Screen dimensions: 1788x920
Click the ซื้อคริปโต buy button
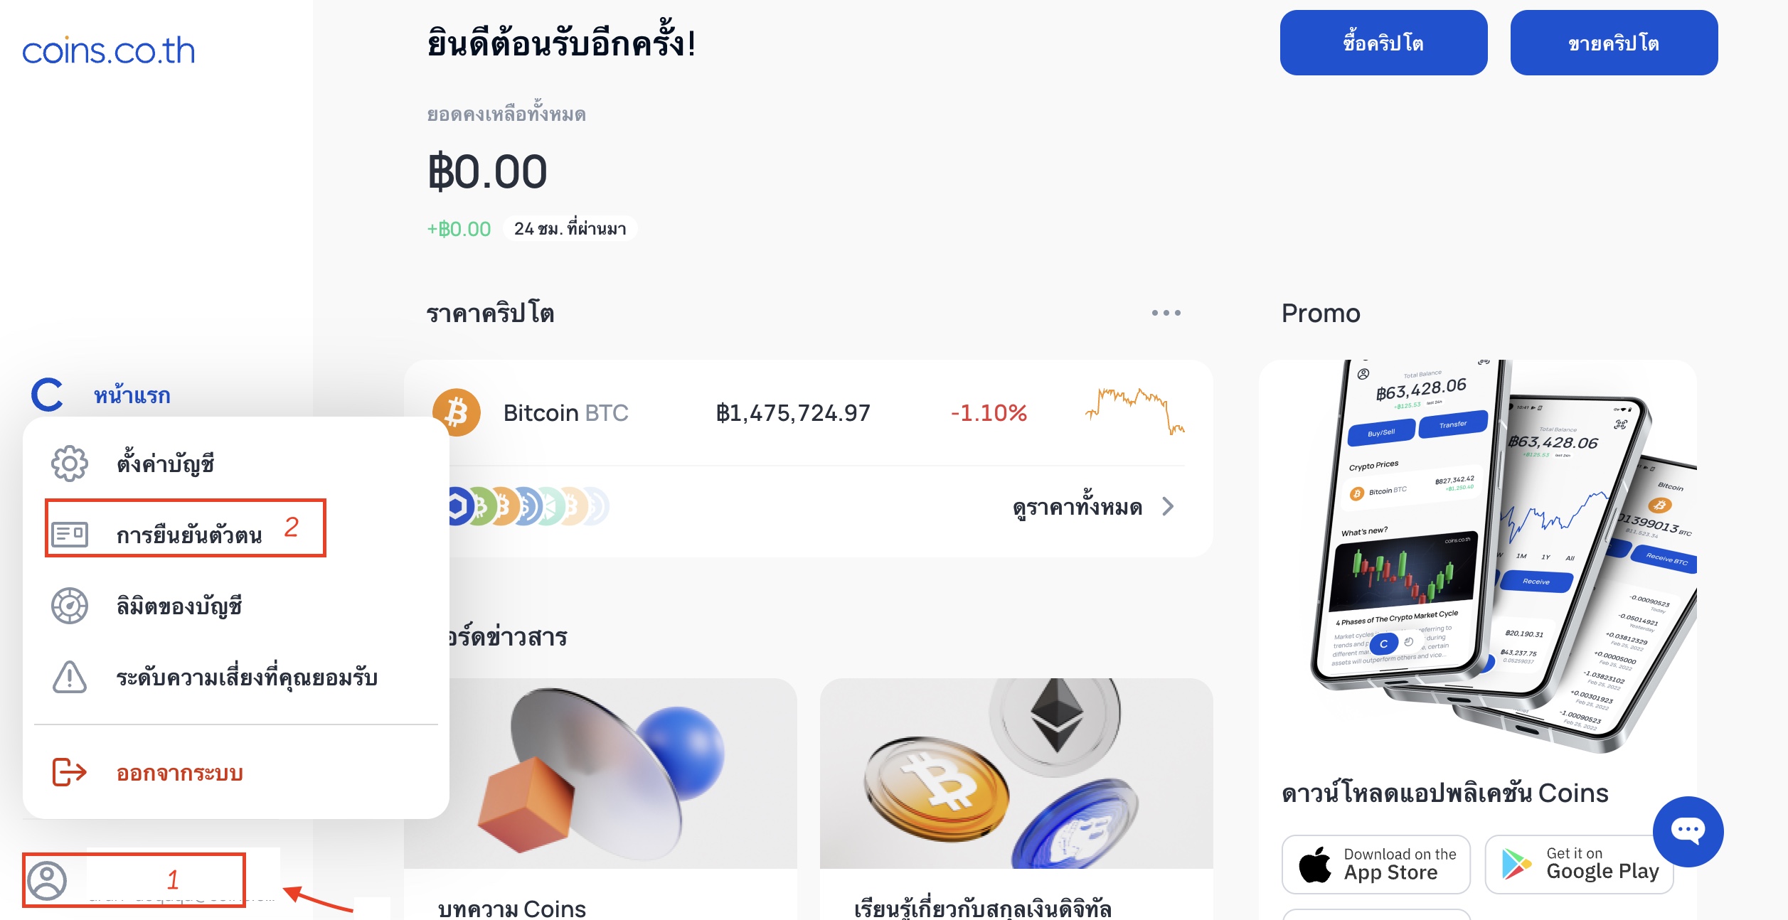(1383, 43)
